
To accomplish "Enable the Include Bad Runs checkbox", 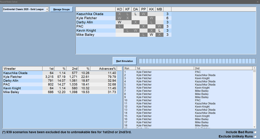I will [x=255, y=132].
